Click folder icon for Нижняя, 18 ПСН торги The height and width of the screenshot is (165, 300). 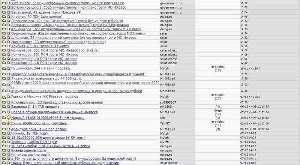4,133
